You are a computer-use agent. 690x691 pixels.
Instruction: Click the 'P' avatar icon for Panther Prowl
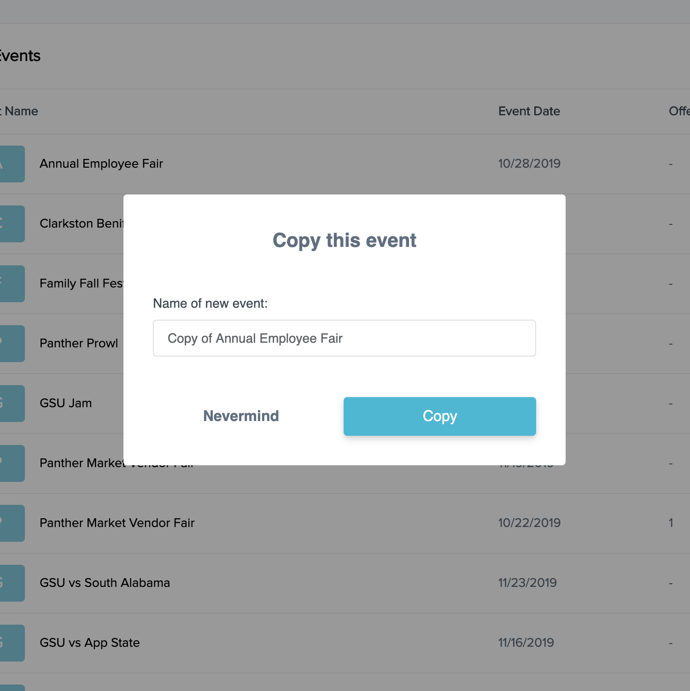tap(12, 343)
